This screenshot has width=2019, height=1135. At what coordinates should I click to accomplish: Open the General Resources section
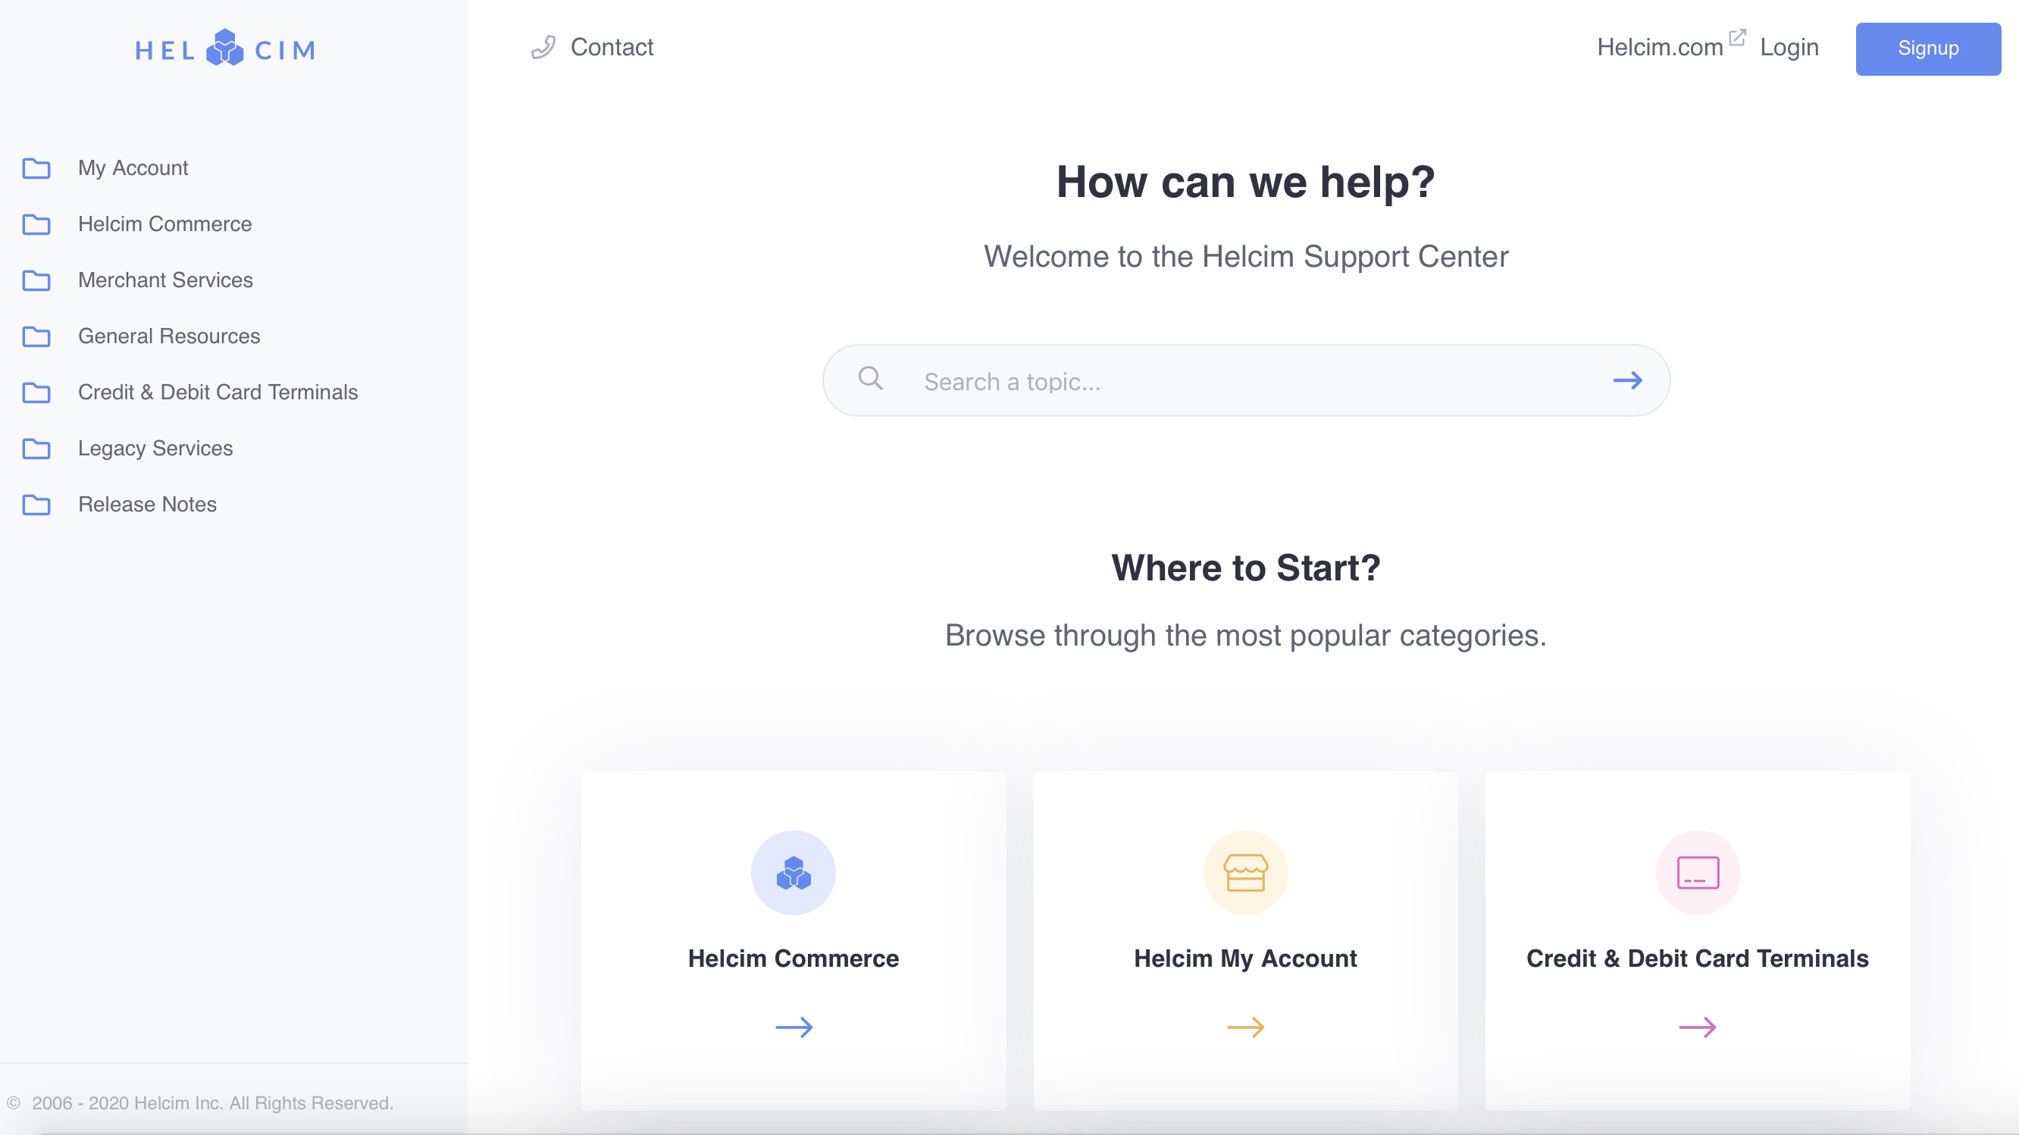point(169,336)
